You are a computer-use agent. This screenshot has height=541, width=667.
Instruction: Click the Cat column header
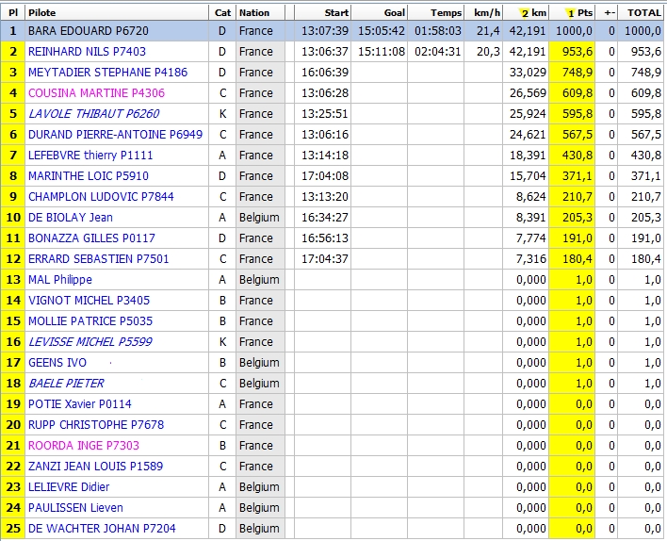(222, 13)
